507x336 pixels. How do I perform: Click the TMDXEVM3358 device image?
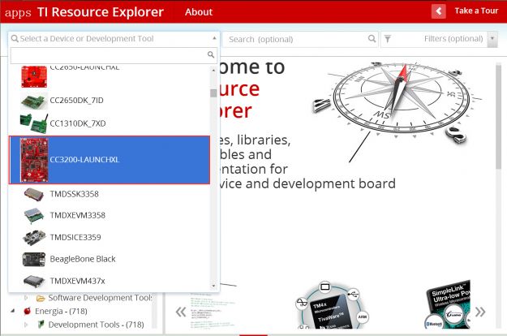[x=33, y=216]
